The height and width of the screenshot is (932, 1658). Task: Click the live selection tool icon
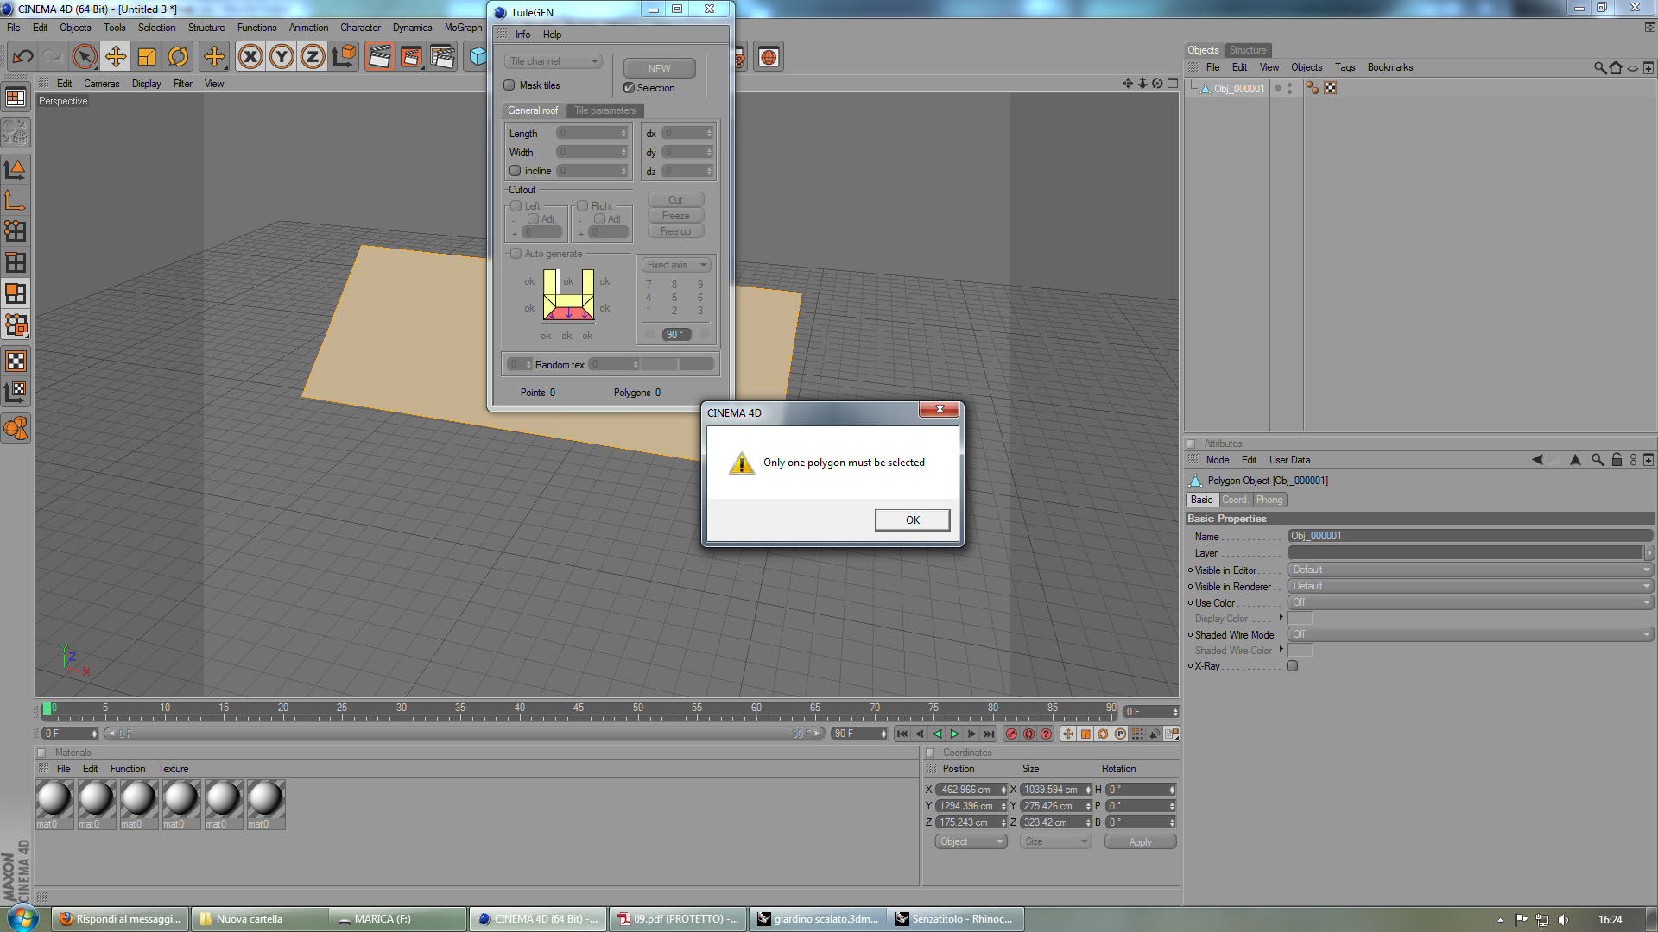(84, 57)
